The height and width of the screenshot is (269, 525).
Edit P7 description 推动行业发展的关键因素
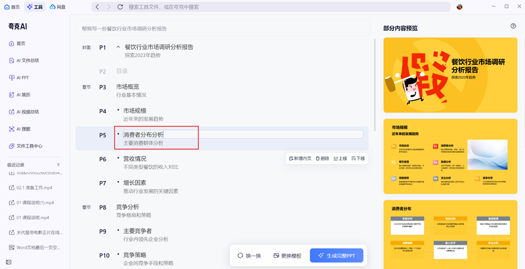pyautogui.click(x=151, y=191)
